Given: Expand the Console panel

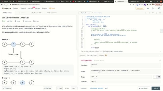Looking at the screenshot, I should click(x=84, y=88).
